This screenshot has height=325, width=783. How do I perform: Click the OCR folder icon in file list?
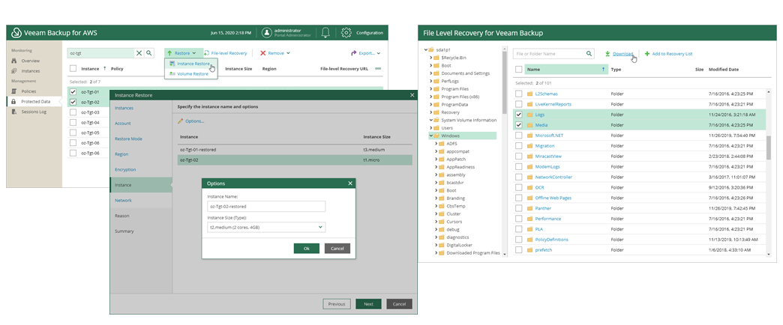coord(530,187)
